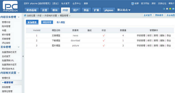The width and height of the screenshot is (175, 93).
Task: Open the 站点首页 link
Action: pyautogui.click(x=65, y=3)
